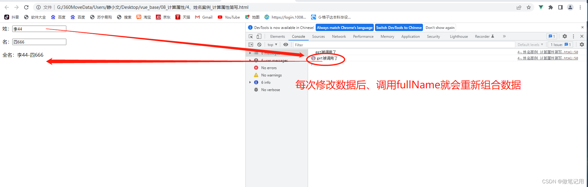Switch to the Lighthouse tab
Image resolution: width=588 pixels, height=187 pixels.
(x=459, y=37)
